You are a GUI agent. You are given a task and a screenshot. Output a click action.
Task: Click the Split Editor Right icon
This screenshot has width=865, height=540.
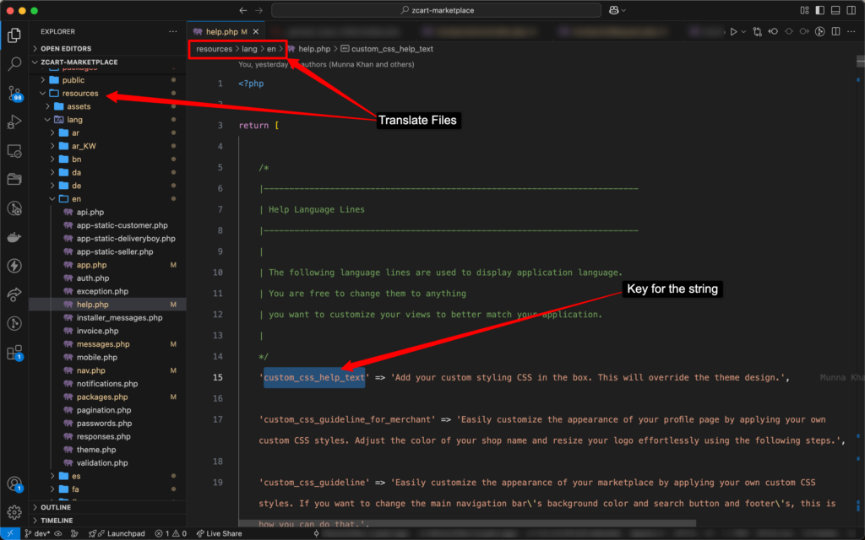(x=835, y=31)
